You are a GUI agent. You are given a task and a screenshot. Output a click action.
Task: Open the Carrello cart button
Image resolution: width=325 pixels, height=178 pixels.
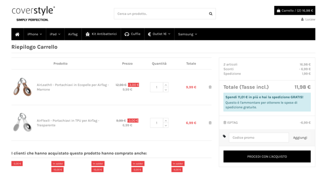point(295,11)
